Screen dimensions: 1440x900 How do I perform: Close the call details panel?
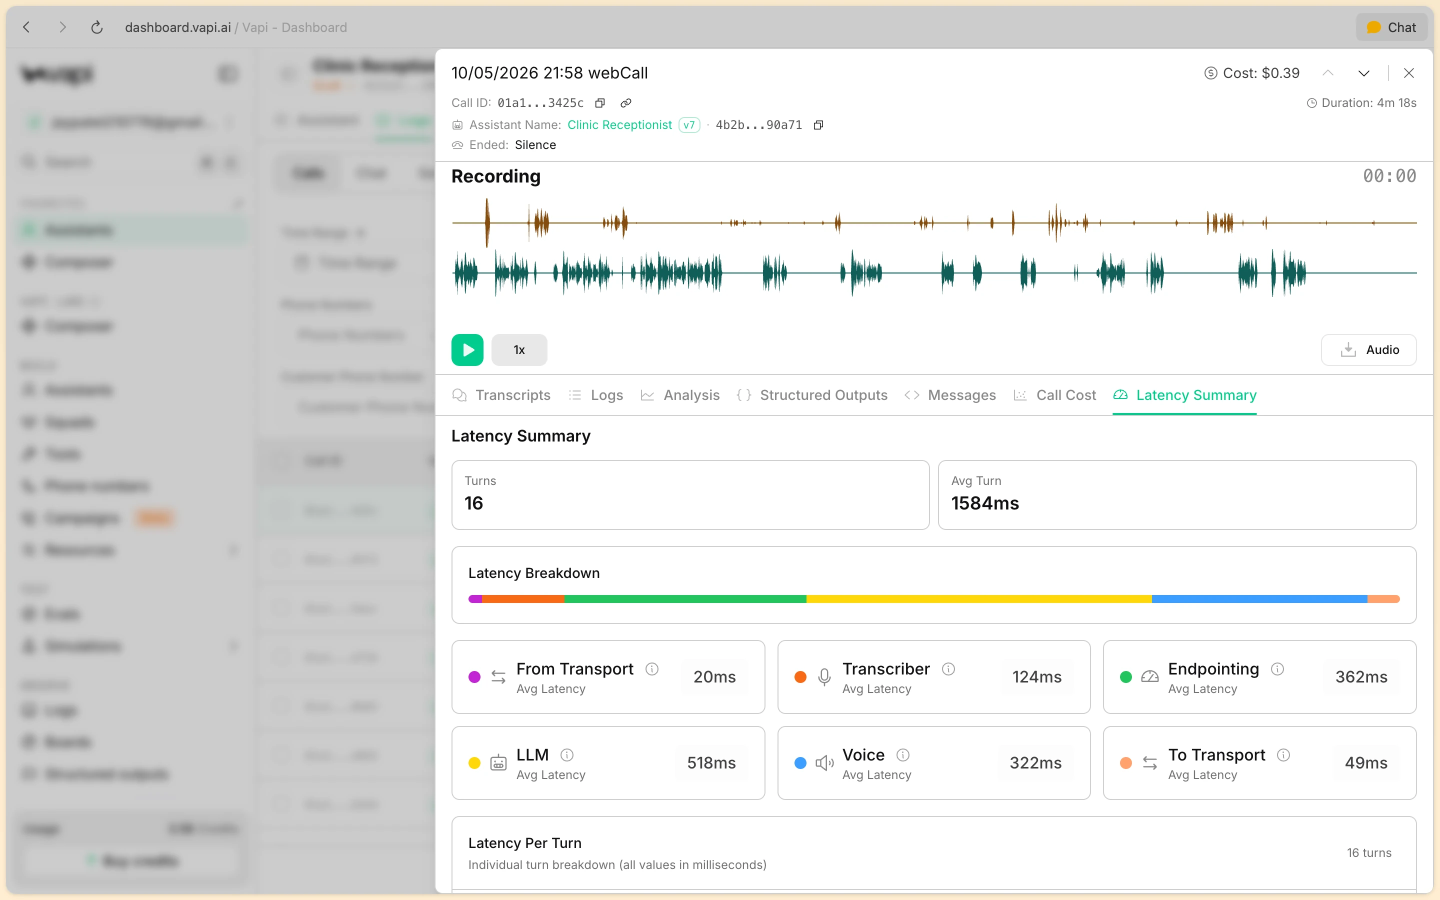[x=1408, y=73]
